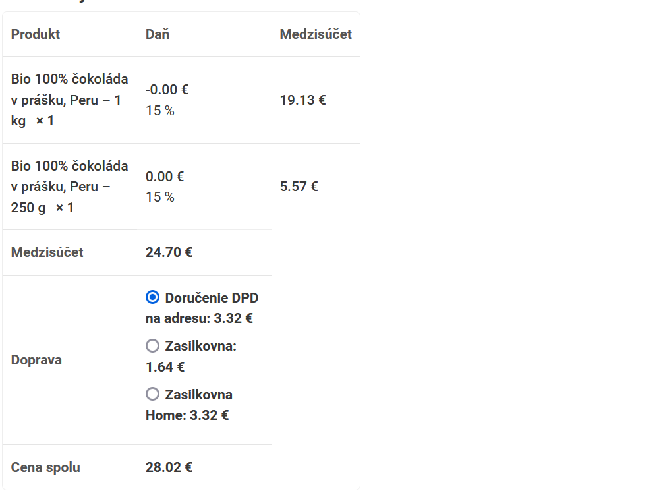The width and height of the screenshot is (659, 495).
Task: Click the Produkt column header
Action: 36,34
